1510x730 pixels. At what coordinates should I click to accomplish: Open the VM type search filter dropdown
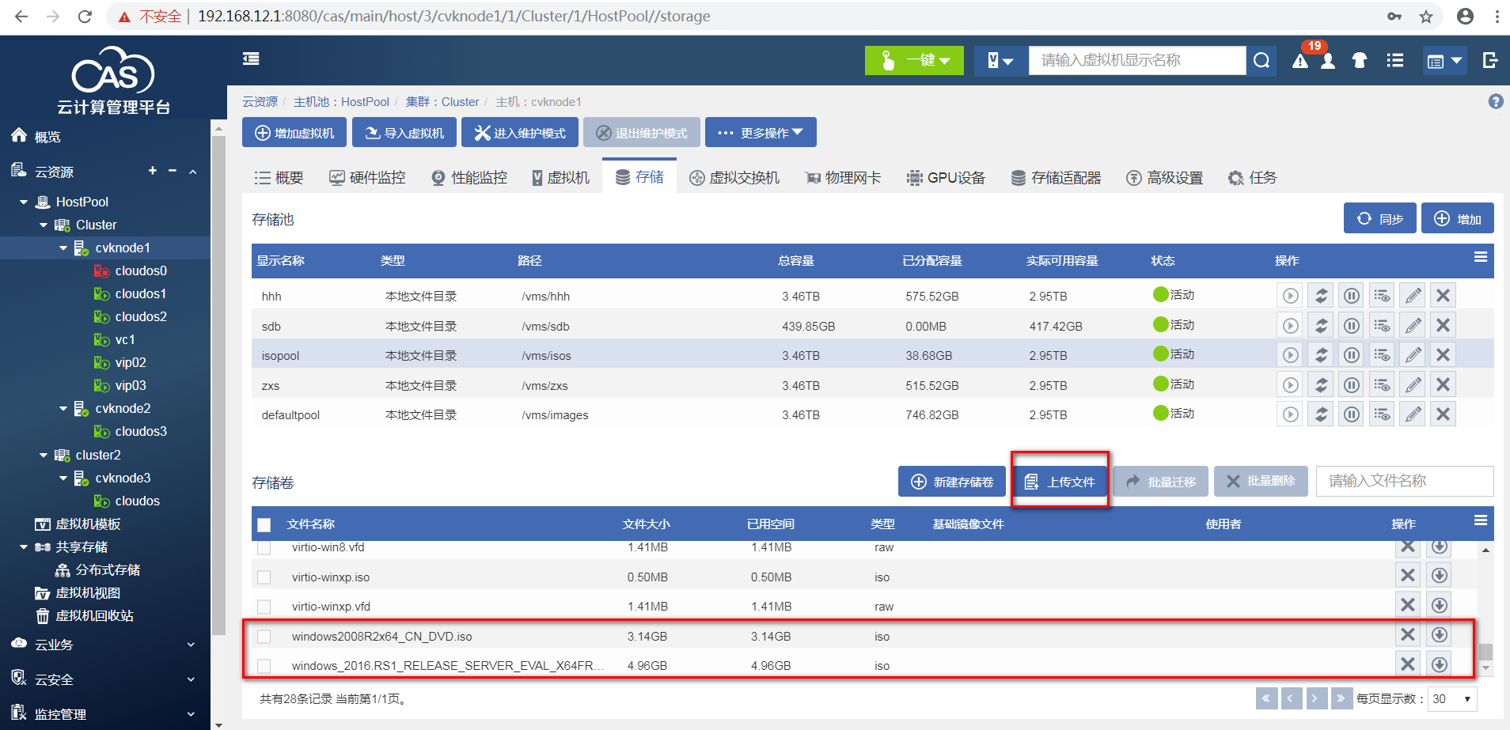pyautogui.click(x=1000, y=60)
